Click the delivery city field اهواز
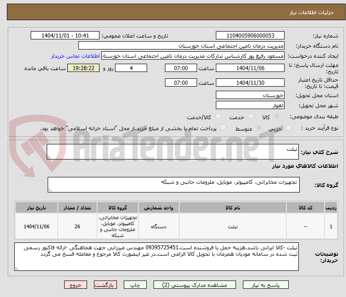 tap(250, 105)
